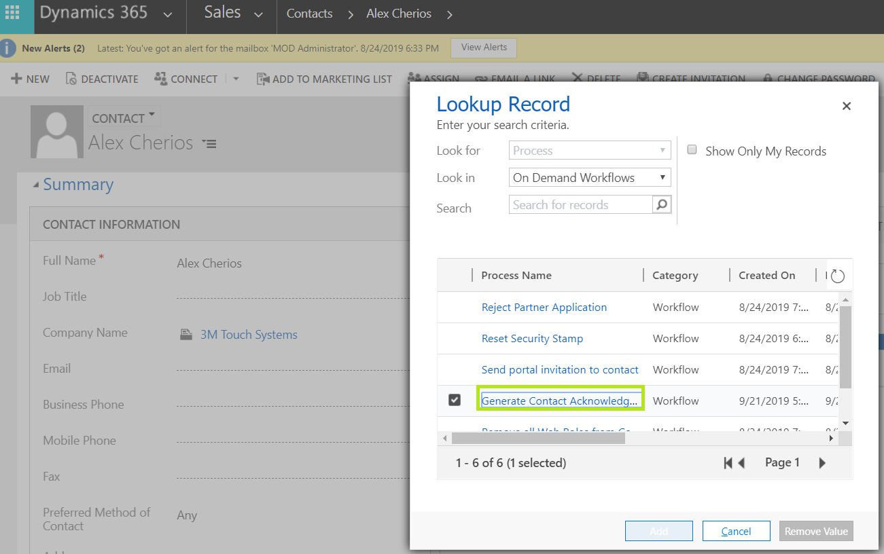The image size is (884, 554).
Task: Go to previous page of results
Action: (x=742, y=463)
